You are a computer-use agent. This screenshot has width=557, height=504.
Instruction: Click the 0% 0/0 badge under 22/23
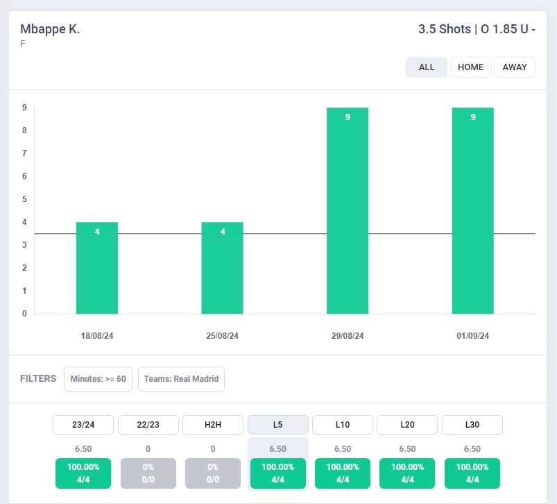click(148, 473)
